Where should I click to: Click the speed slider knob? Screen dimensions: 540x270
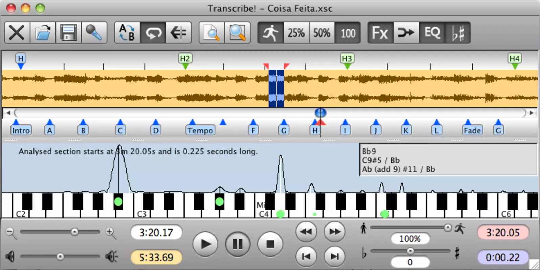(x=448, y=228)
